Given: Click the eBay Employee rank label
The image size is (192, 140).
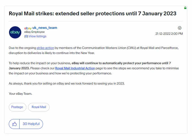Looking at the screenshot, I should tap(35, 32).
